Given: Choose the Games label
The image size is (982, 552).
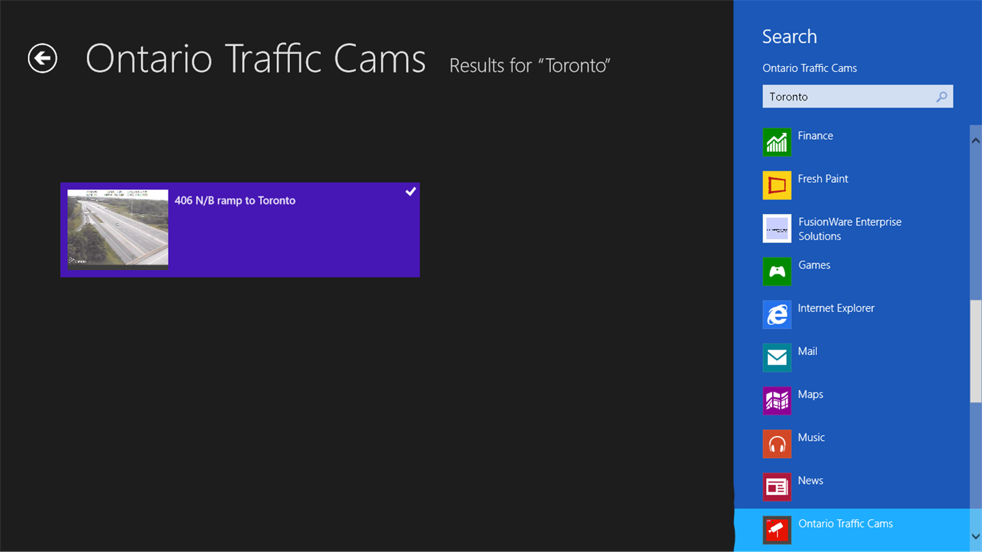Looking at the screenshot, I should click(814, 265).
